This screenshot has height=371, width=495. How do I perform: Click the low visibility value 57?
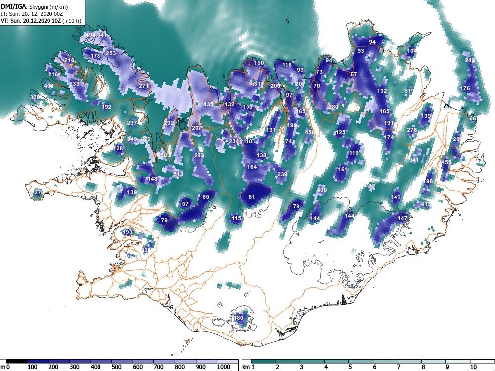click(x=185, y=204)
